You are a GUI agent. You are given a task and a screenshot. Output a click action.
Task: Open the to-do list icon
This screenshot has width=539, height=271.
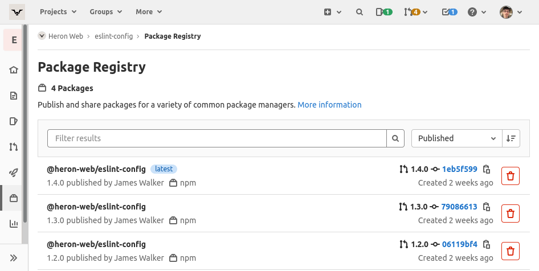coord(450,12)
